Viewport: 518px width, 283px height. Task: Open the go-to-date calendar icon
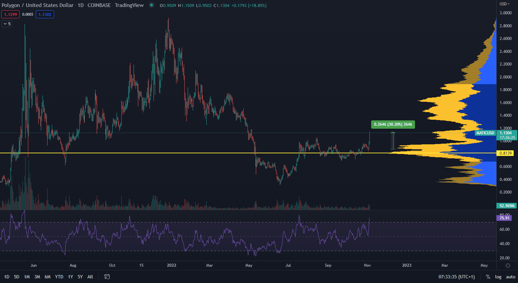pos(107,277)
